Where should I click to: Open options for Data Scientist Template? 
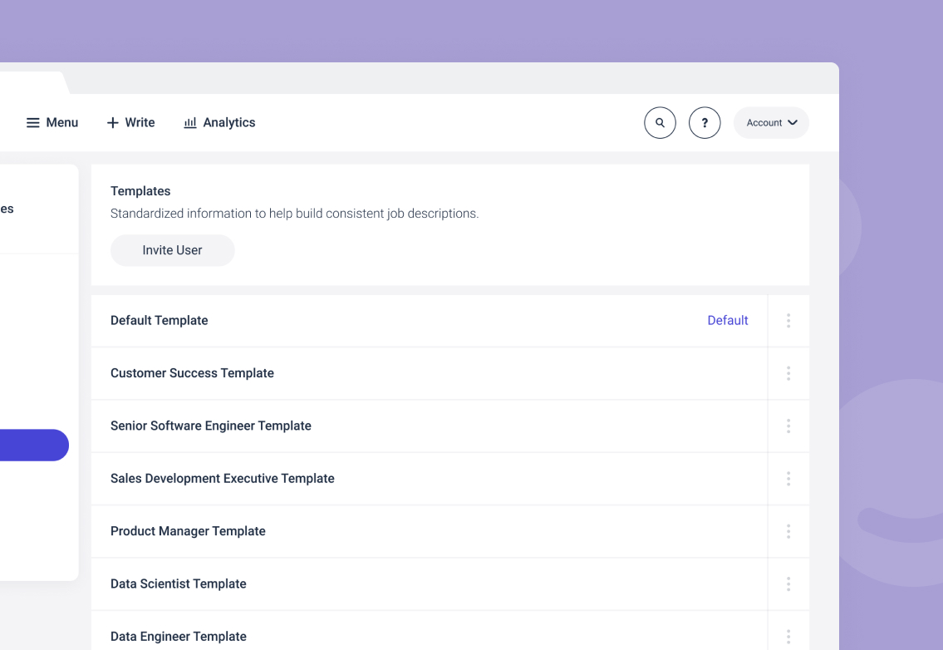coord(788,584)
